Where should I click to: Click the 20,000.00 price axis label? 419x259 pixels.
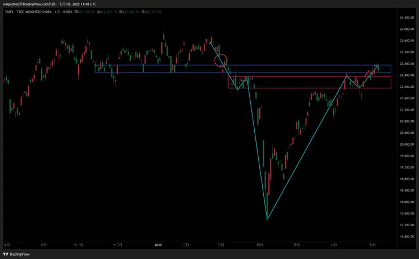click(x=407, y=144)
